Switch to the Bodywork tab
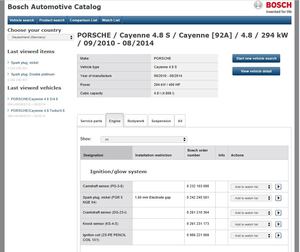Screen dimensions: 300x252 [x=136, y=121]
